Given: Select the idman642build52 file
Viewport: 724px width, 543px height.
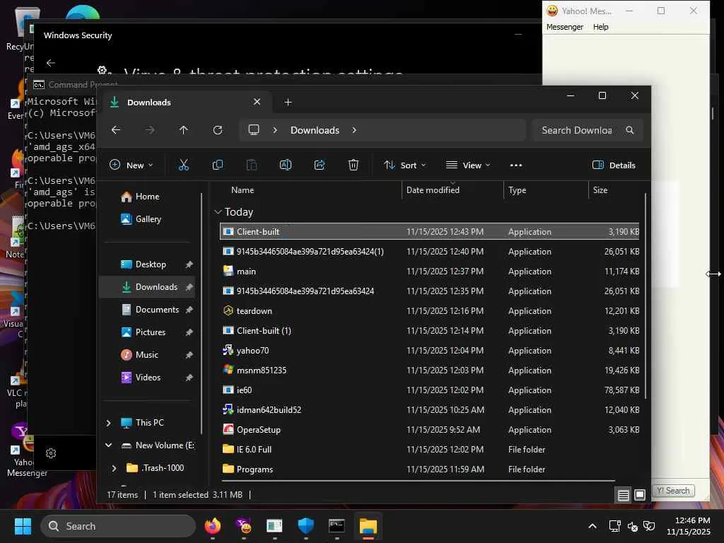Looking at the screenshot, I should [429, 410].
